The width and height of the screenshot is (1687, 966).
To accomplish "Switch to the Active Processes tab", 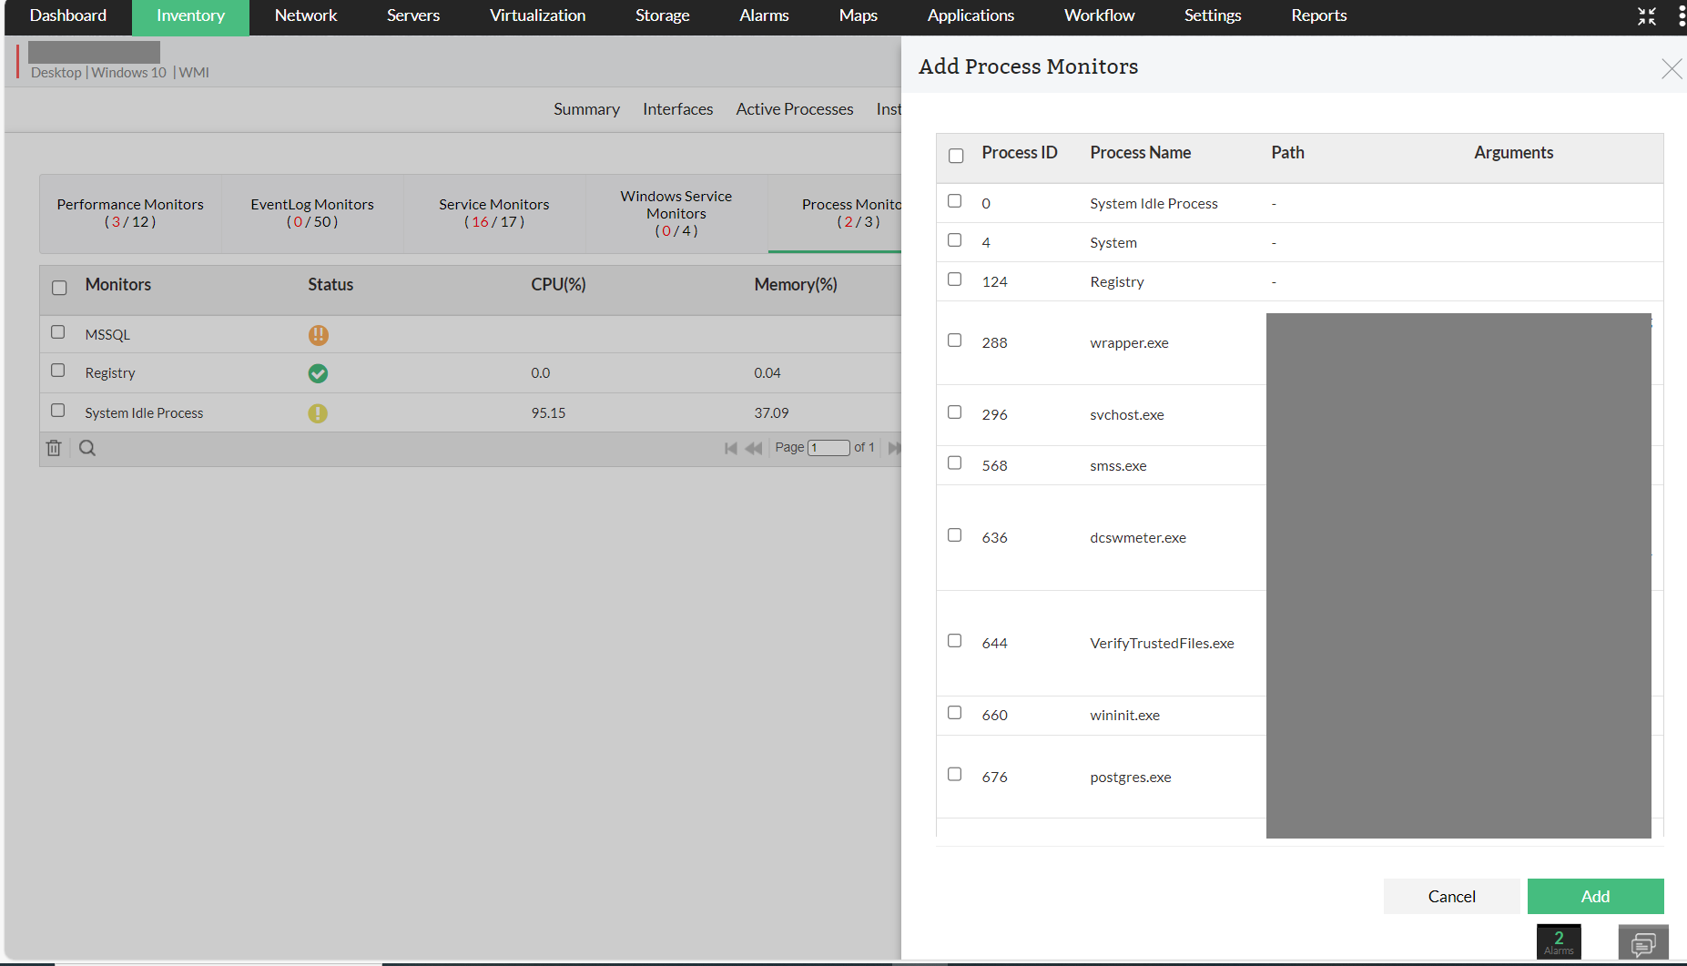I will 794,109.
